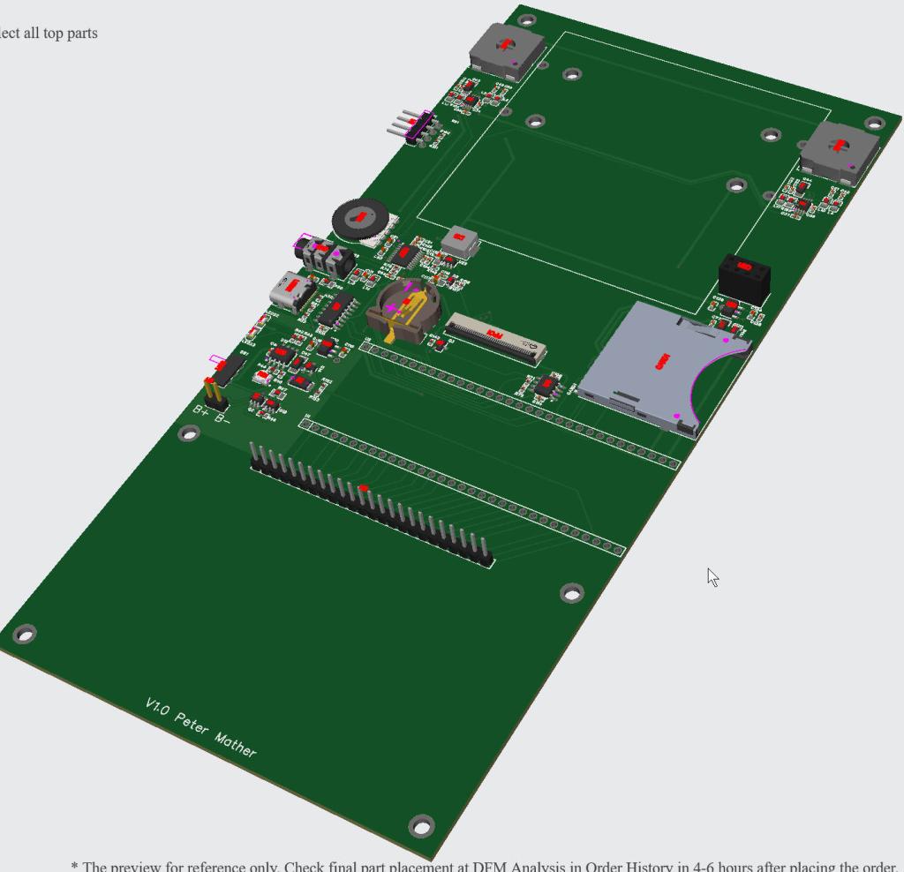Select the small gray inductor near the display outline
This screenshot has height=872, width=904.
459,240
